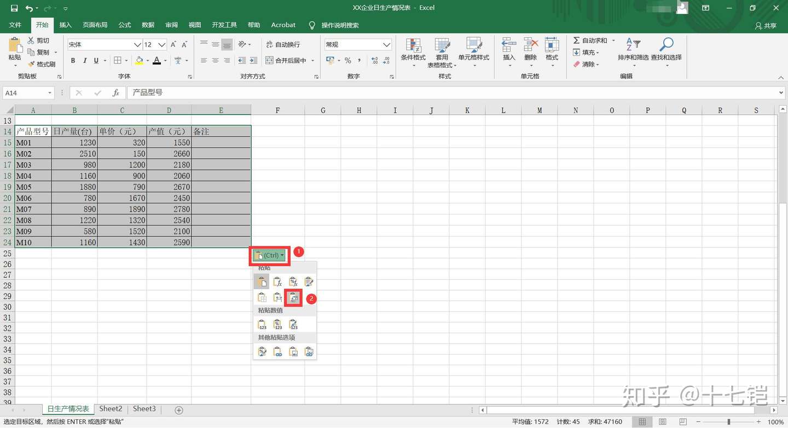
Task: Click the Name Box showing A14
Action: pos(25,92)
